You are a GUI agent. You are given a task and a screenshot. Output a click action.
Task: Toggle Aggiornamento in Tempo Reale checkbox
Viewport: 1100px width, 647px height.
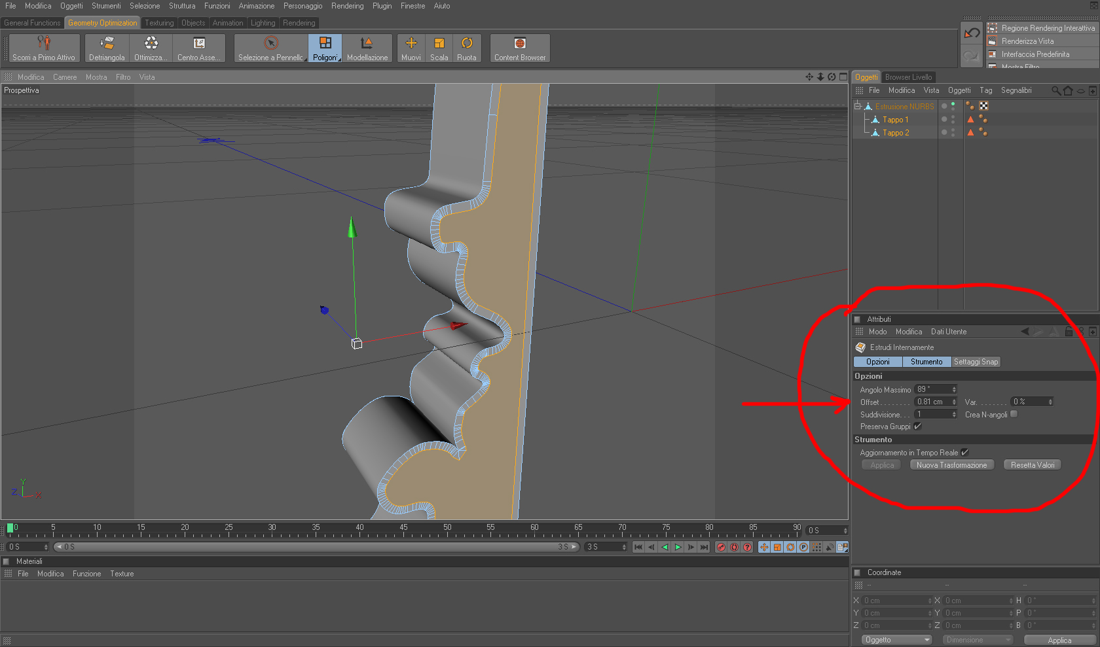coord(964,452)
